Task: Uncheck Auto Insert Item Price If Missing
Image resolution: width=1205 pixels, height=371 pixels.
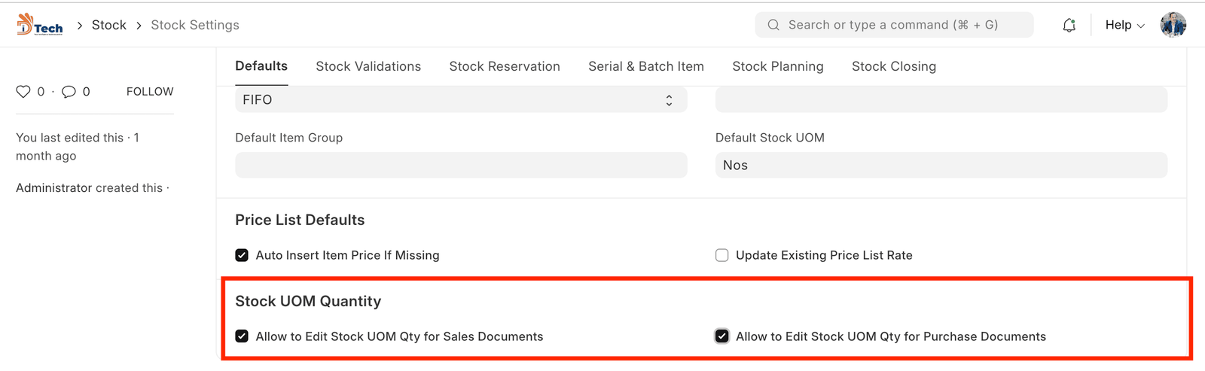Action: click(242, 255)
